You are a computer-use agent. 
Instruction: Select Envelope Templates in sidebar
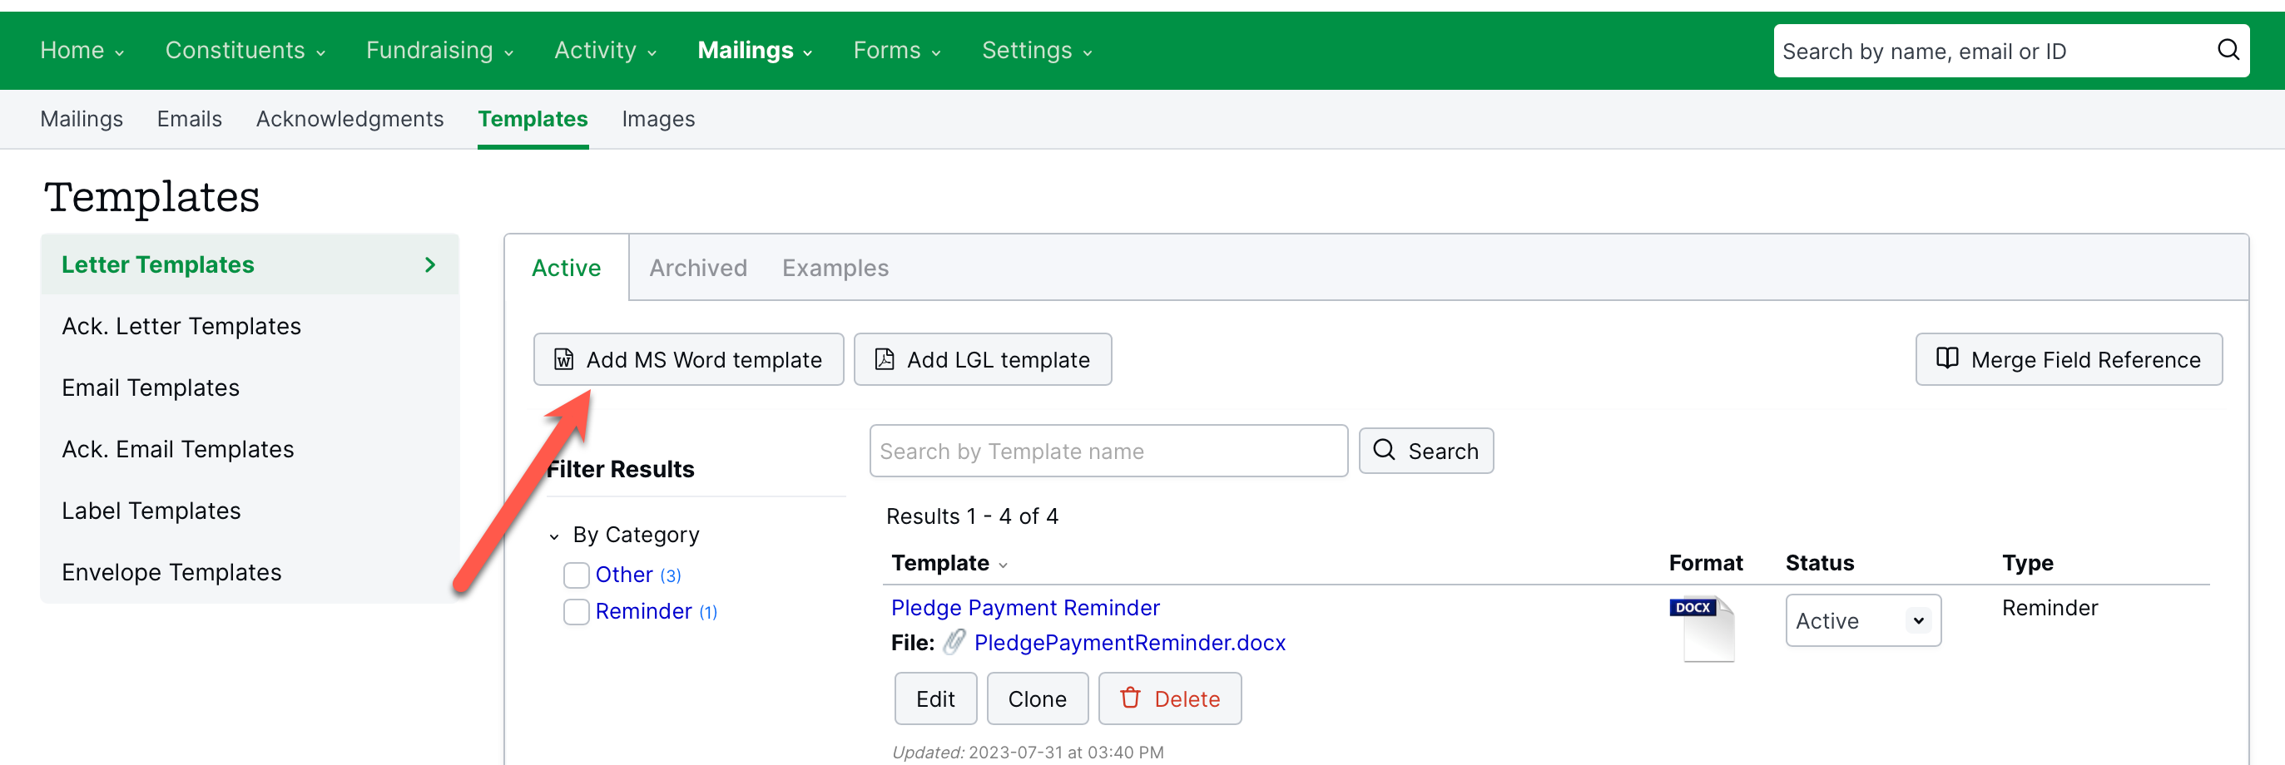[x=250, y=572]
